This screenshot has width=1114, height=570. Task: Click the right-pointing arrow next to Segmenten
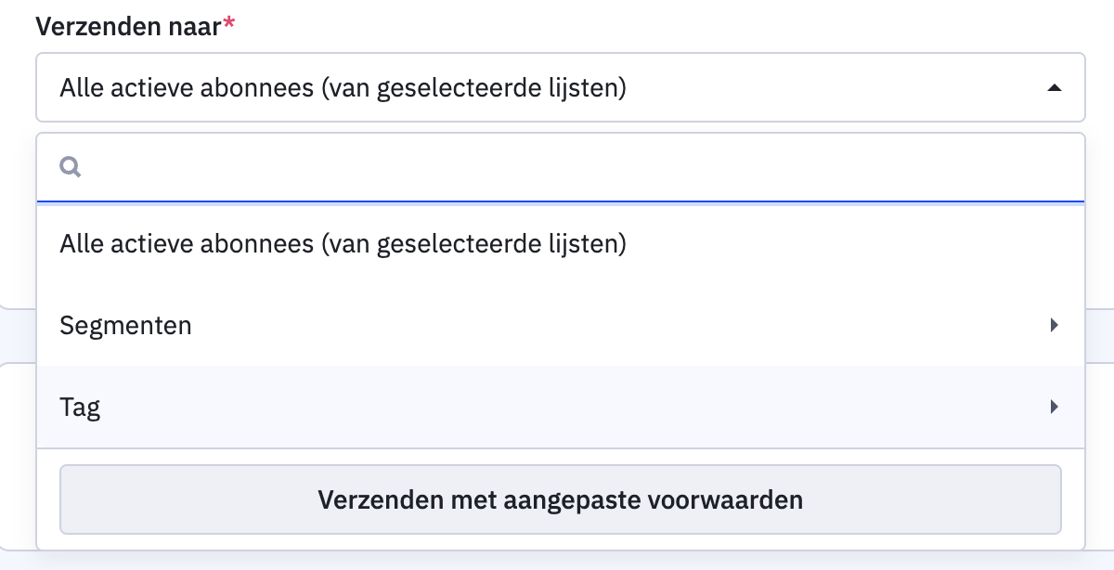coord(1053,325)
